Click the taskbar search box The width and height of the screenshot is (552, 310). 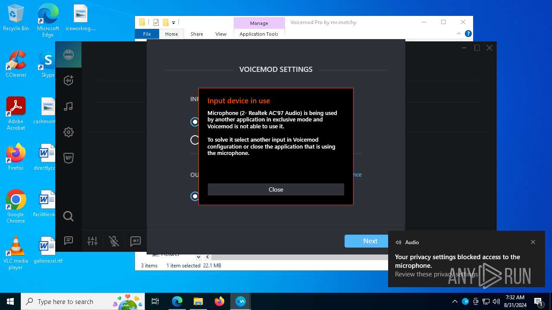pos(83,301)
